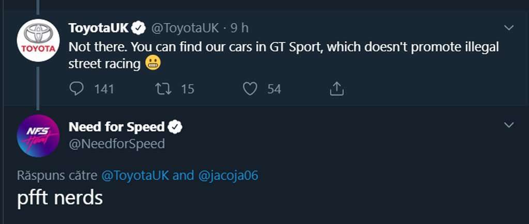
Task: Click the grimacing emoji in the tweet
Action: (x=153, y=63)
